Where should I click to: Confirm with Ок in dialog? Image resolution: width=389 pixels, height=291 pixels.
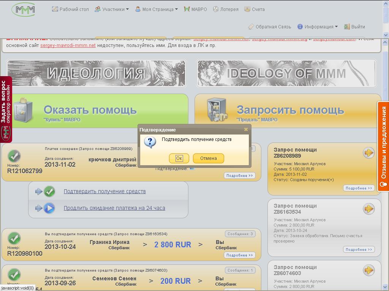pyautogui.click(x=179, y=158)
